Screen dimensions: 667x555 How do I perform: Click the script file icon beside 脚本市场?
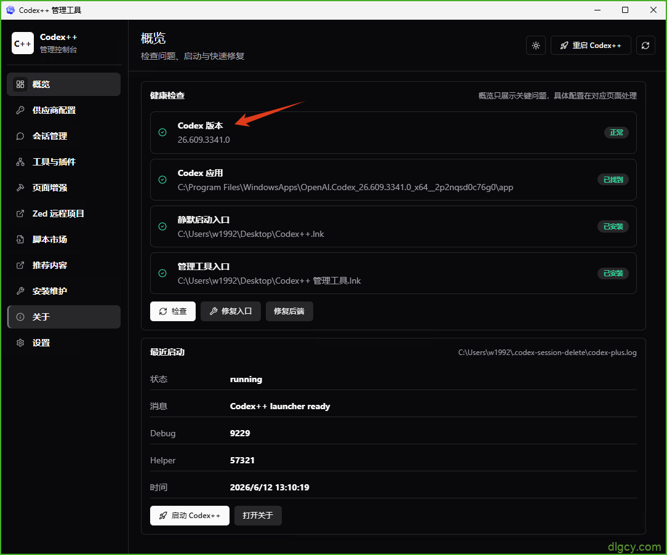click(20, 239)
